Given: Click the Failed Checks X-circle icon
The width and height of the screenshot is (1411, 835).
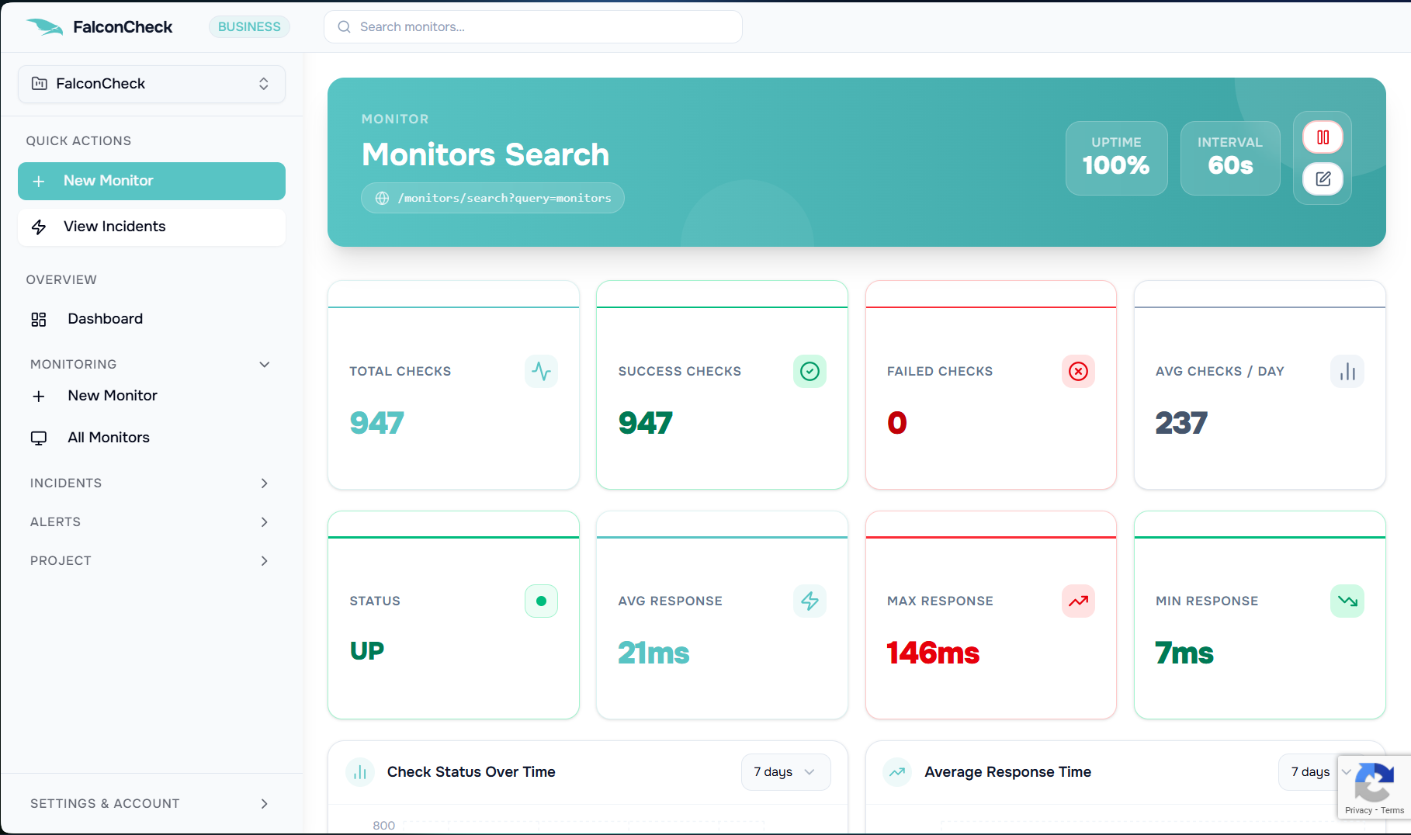Looking at the screenshot, I should [x=1078, y=372].
